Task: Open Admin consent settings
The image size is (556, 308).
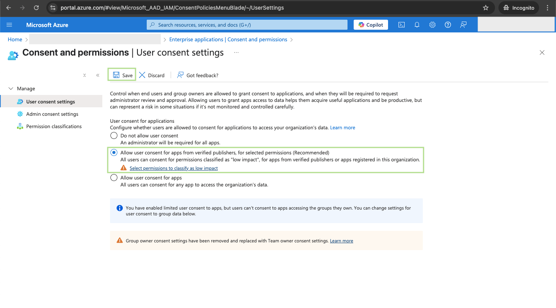Action: 52,114
